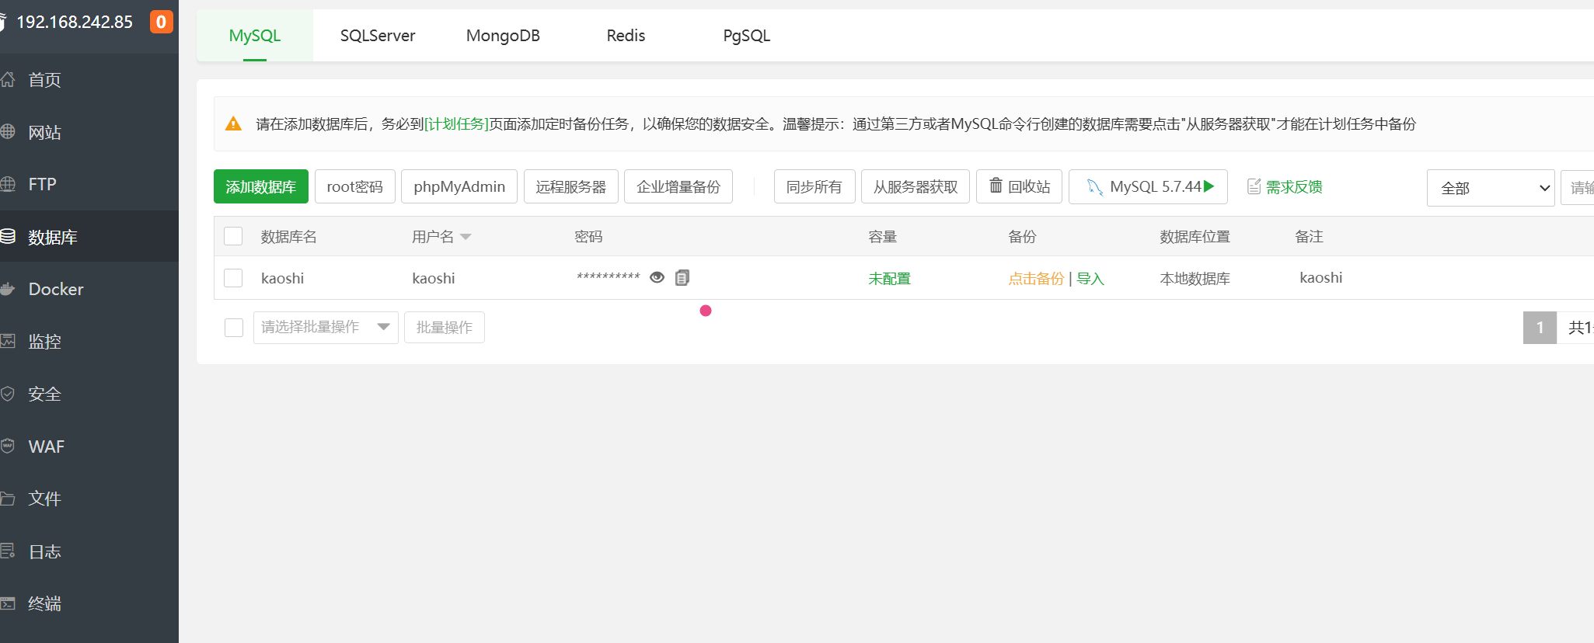Switch to the Redis tab

(626, 36)
